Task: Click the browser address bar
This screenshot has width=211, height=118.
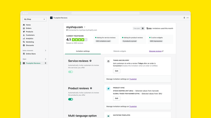Action: [105, 13]
